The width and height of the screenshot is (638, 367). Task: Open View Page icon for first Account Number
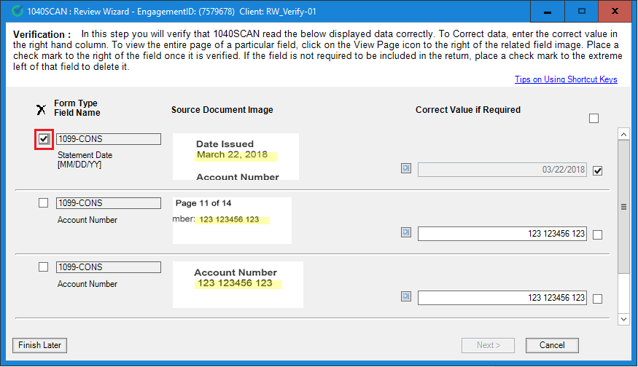point(406,233)
